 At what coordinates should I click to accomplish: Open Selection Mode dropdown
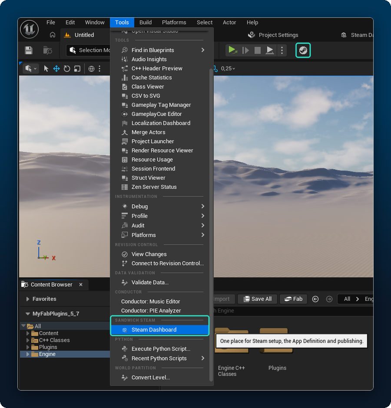(89, 50)
